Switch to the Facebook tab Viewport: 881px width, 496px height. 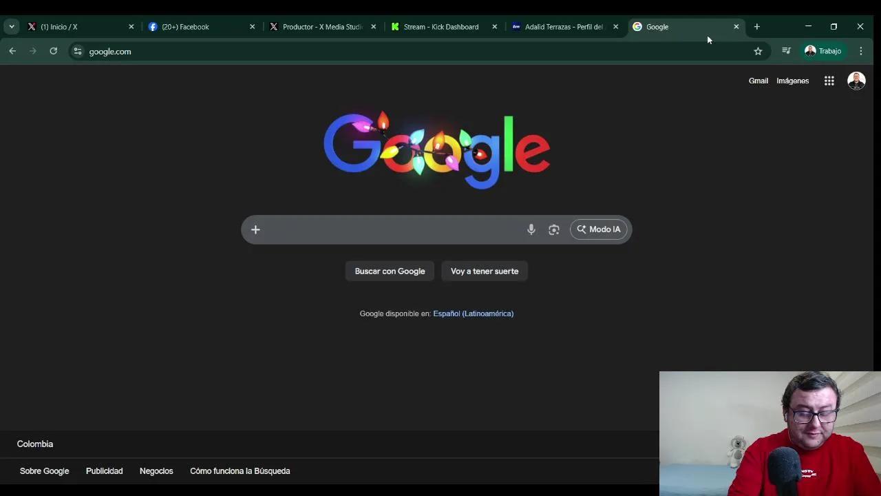pos(186,27)
